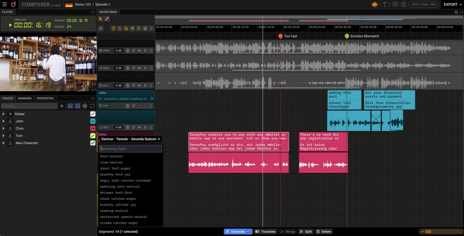
Task: Open the EXPORT dropdown
Action: (x=452, y=5)
